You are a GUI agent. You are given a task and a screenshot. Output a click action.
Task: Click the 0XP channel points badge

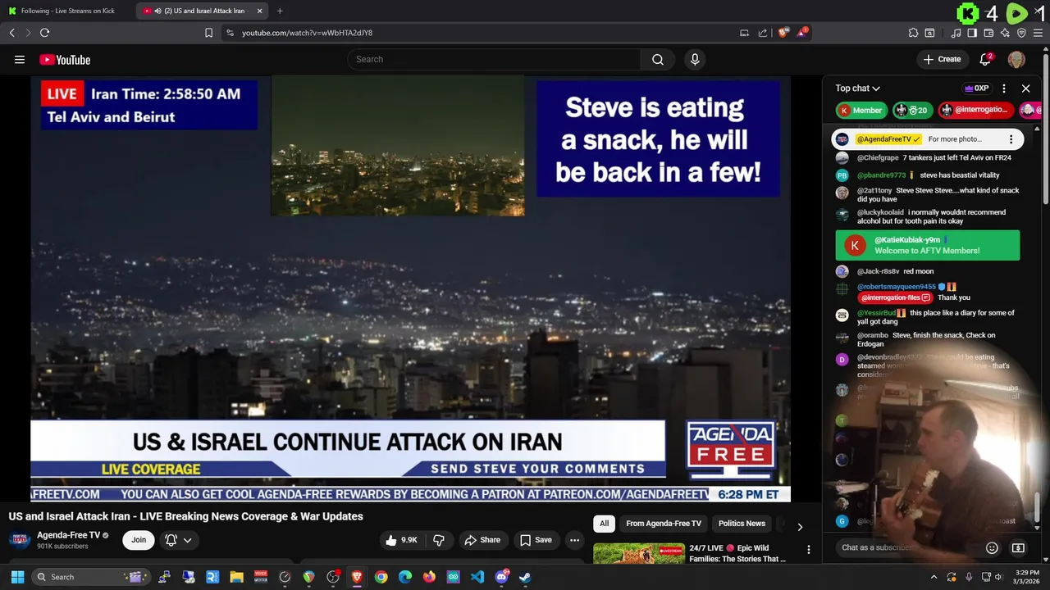click(x=976, y=88)
